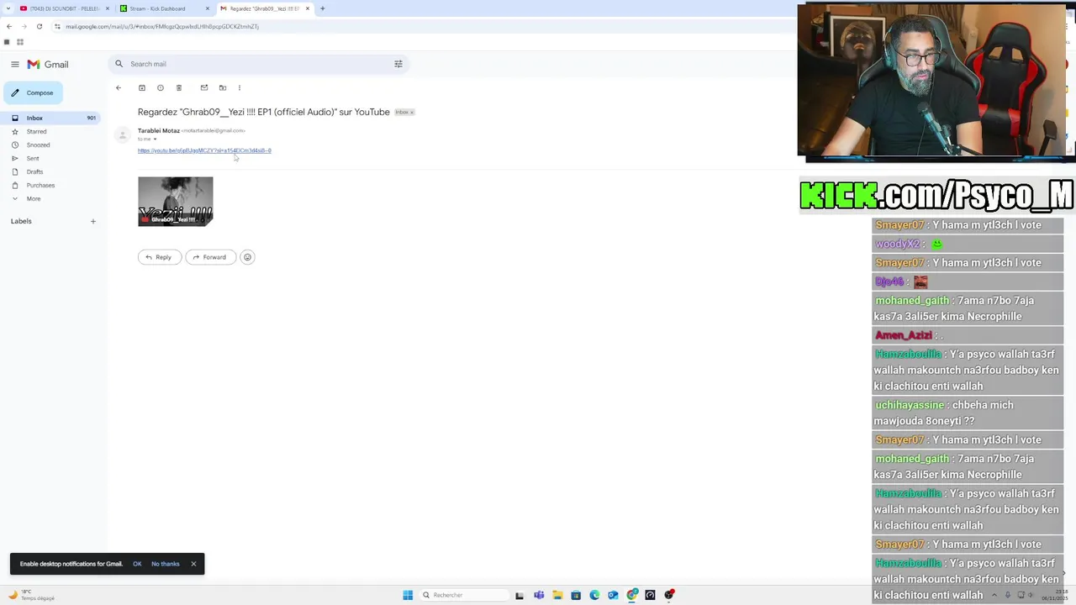Image resolution: width=1076 pixels, height=605 pixels.
Task: Open the Inbox folder
Action: pos(50,118)
